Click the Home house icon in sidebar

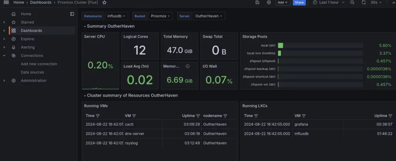click(x=14, y=14)
